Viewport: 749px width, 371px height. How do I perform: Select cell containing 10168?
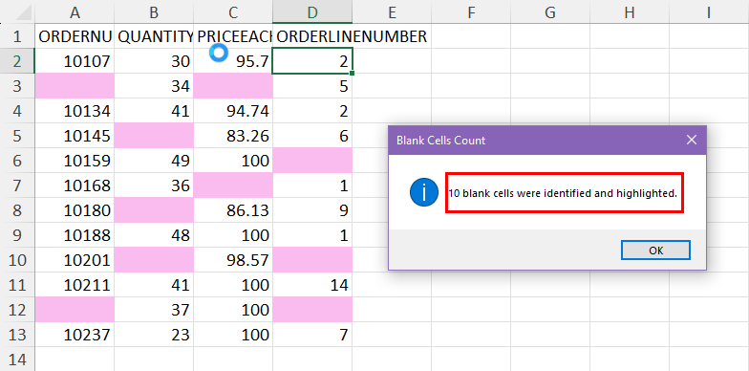pyautogui.click(x=75, y=185)
